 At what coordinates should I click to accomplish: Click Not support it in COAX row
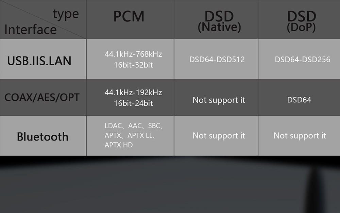click(219, 100)
